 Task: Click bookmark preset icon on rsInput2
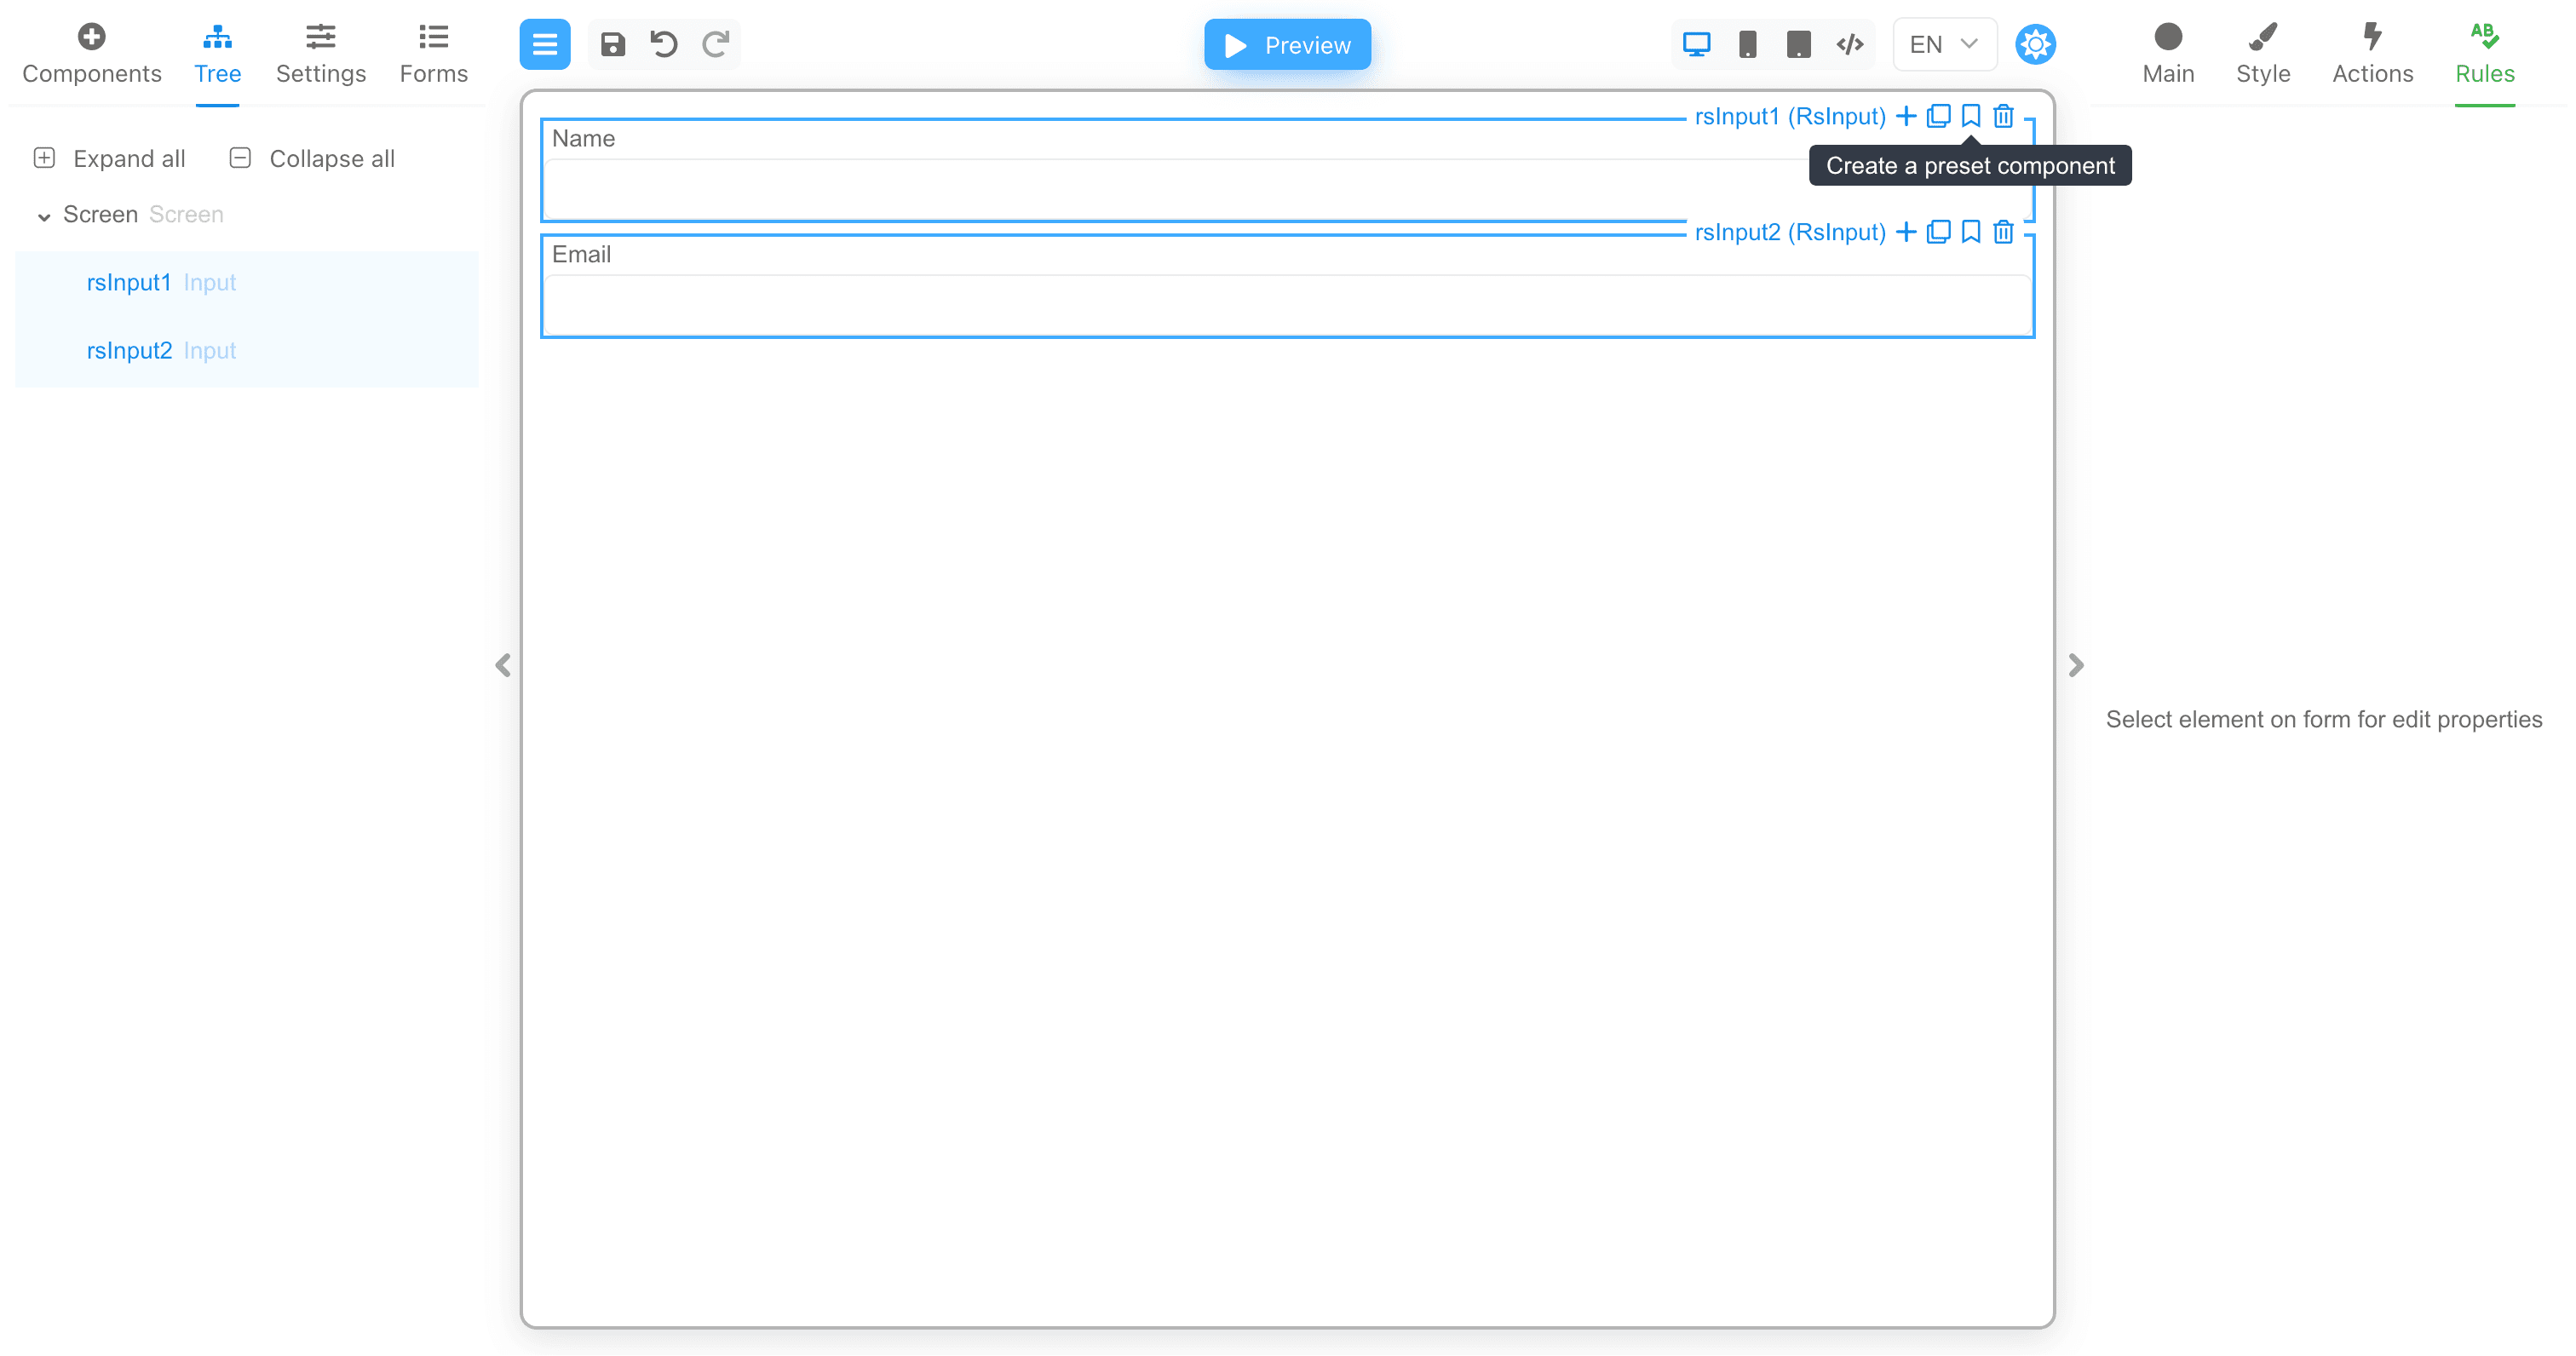(1970, 232)
